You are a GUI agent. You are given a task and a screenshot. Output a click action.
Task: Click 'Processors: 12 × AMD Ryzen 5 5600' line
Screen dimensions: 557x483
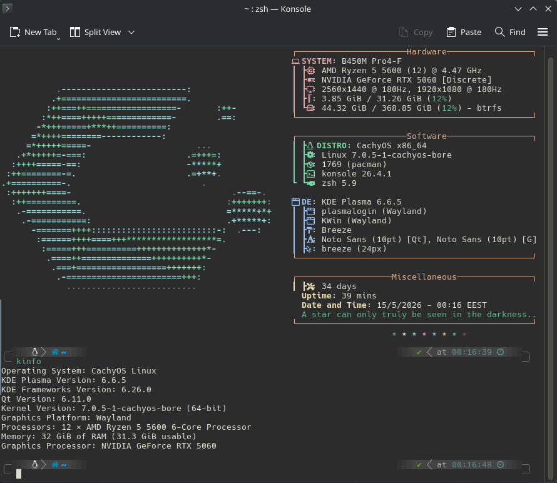click(126, 427)
